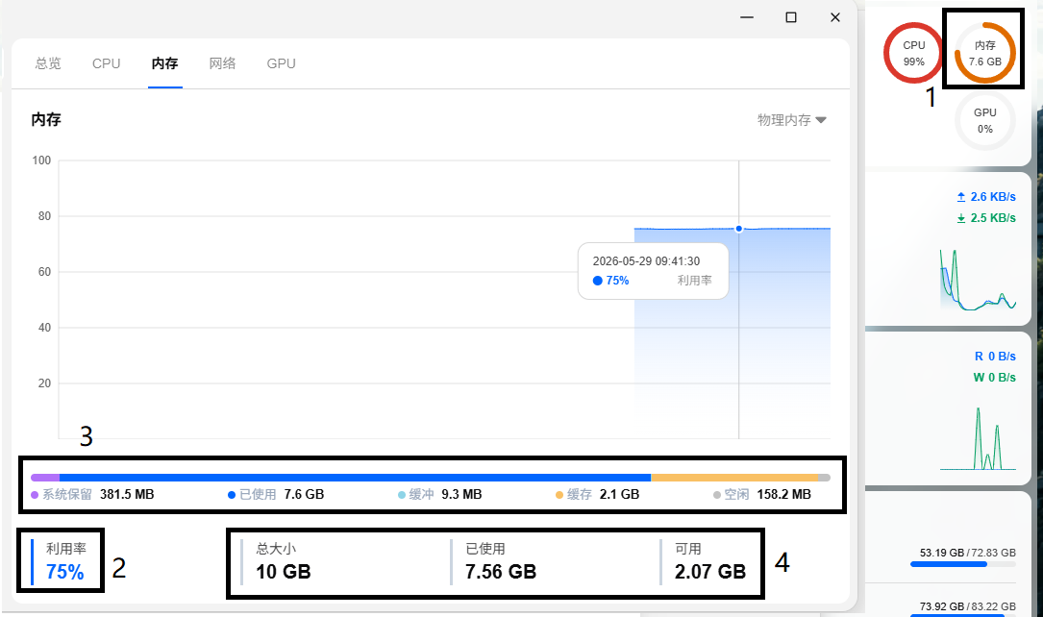The height and width of the screenshot is (617, 1043).
Task: Click the 2026-05-29 09:41:30 tooltip
Action: pos(654,271)
